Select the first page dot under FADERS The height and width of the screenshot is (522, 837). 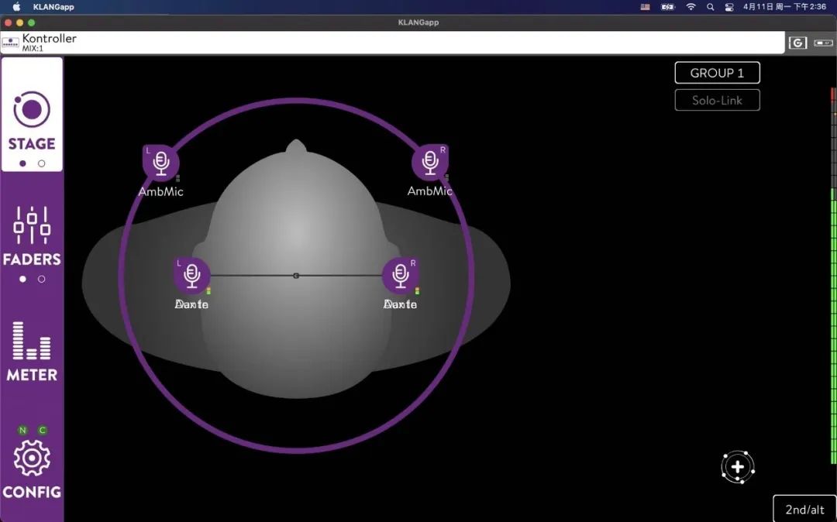tap(22, 279)
